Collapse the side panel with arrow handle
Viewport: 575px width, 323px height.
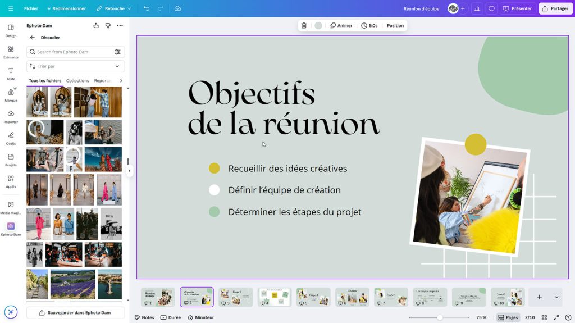coord(130,171)
